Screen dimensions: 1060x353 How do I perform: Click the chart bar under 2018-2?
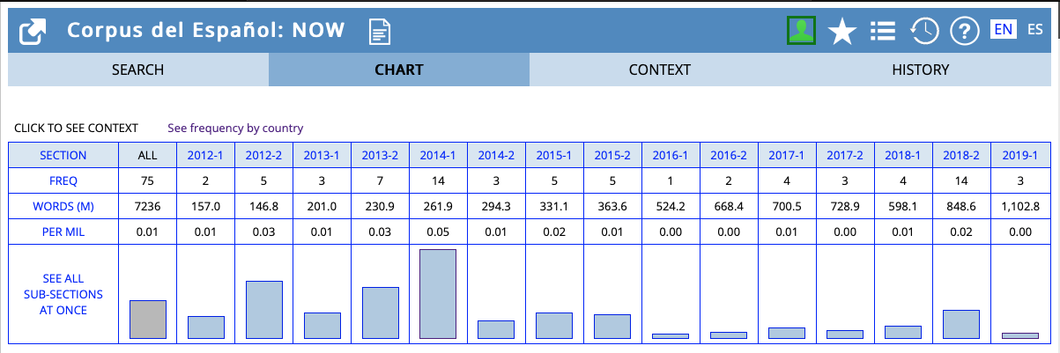pyautogui.click(x=961, y=324)
